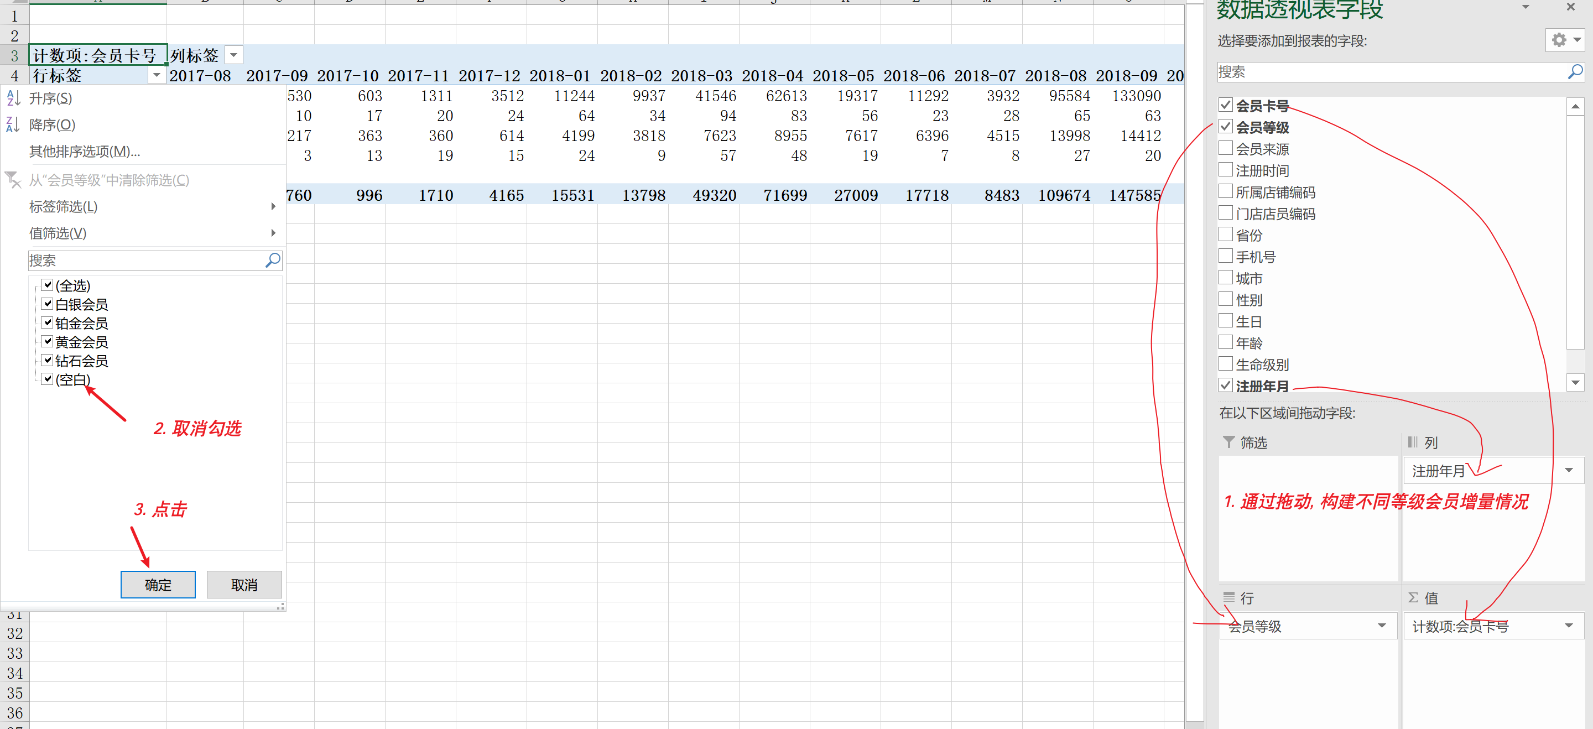The height and width of the screenshot is (729, 1593).
Task: Open the gear tools icon in field pane
Action: (1559, 40)
